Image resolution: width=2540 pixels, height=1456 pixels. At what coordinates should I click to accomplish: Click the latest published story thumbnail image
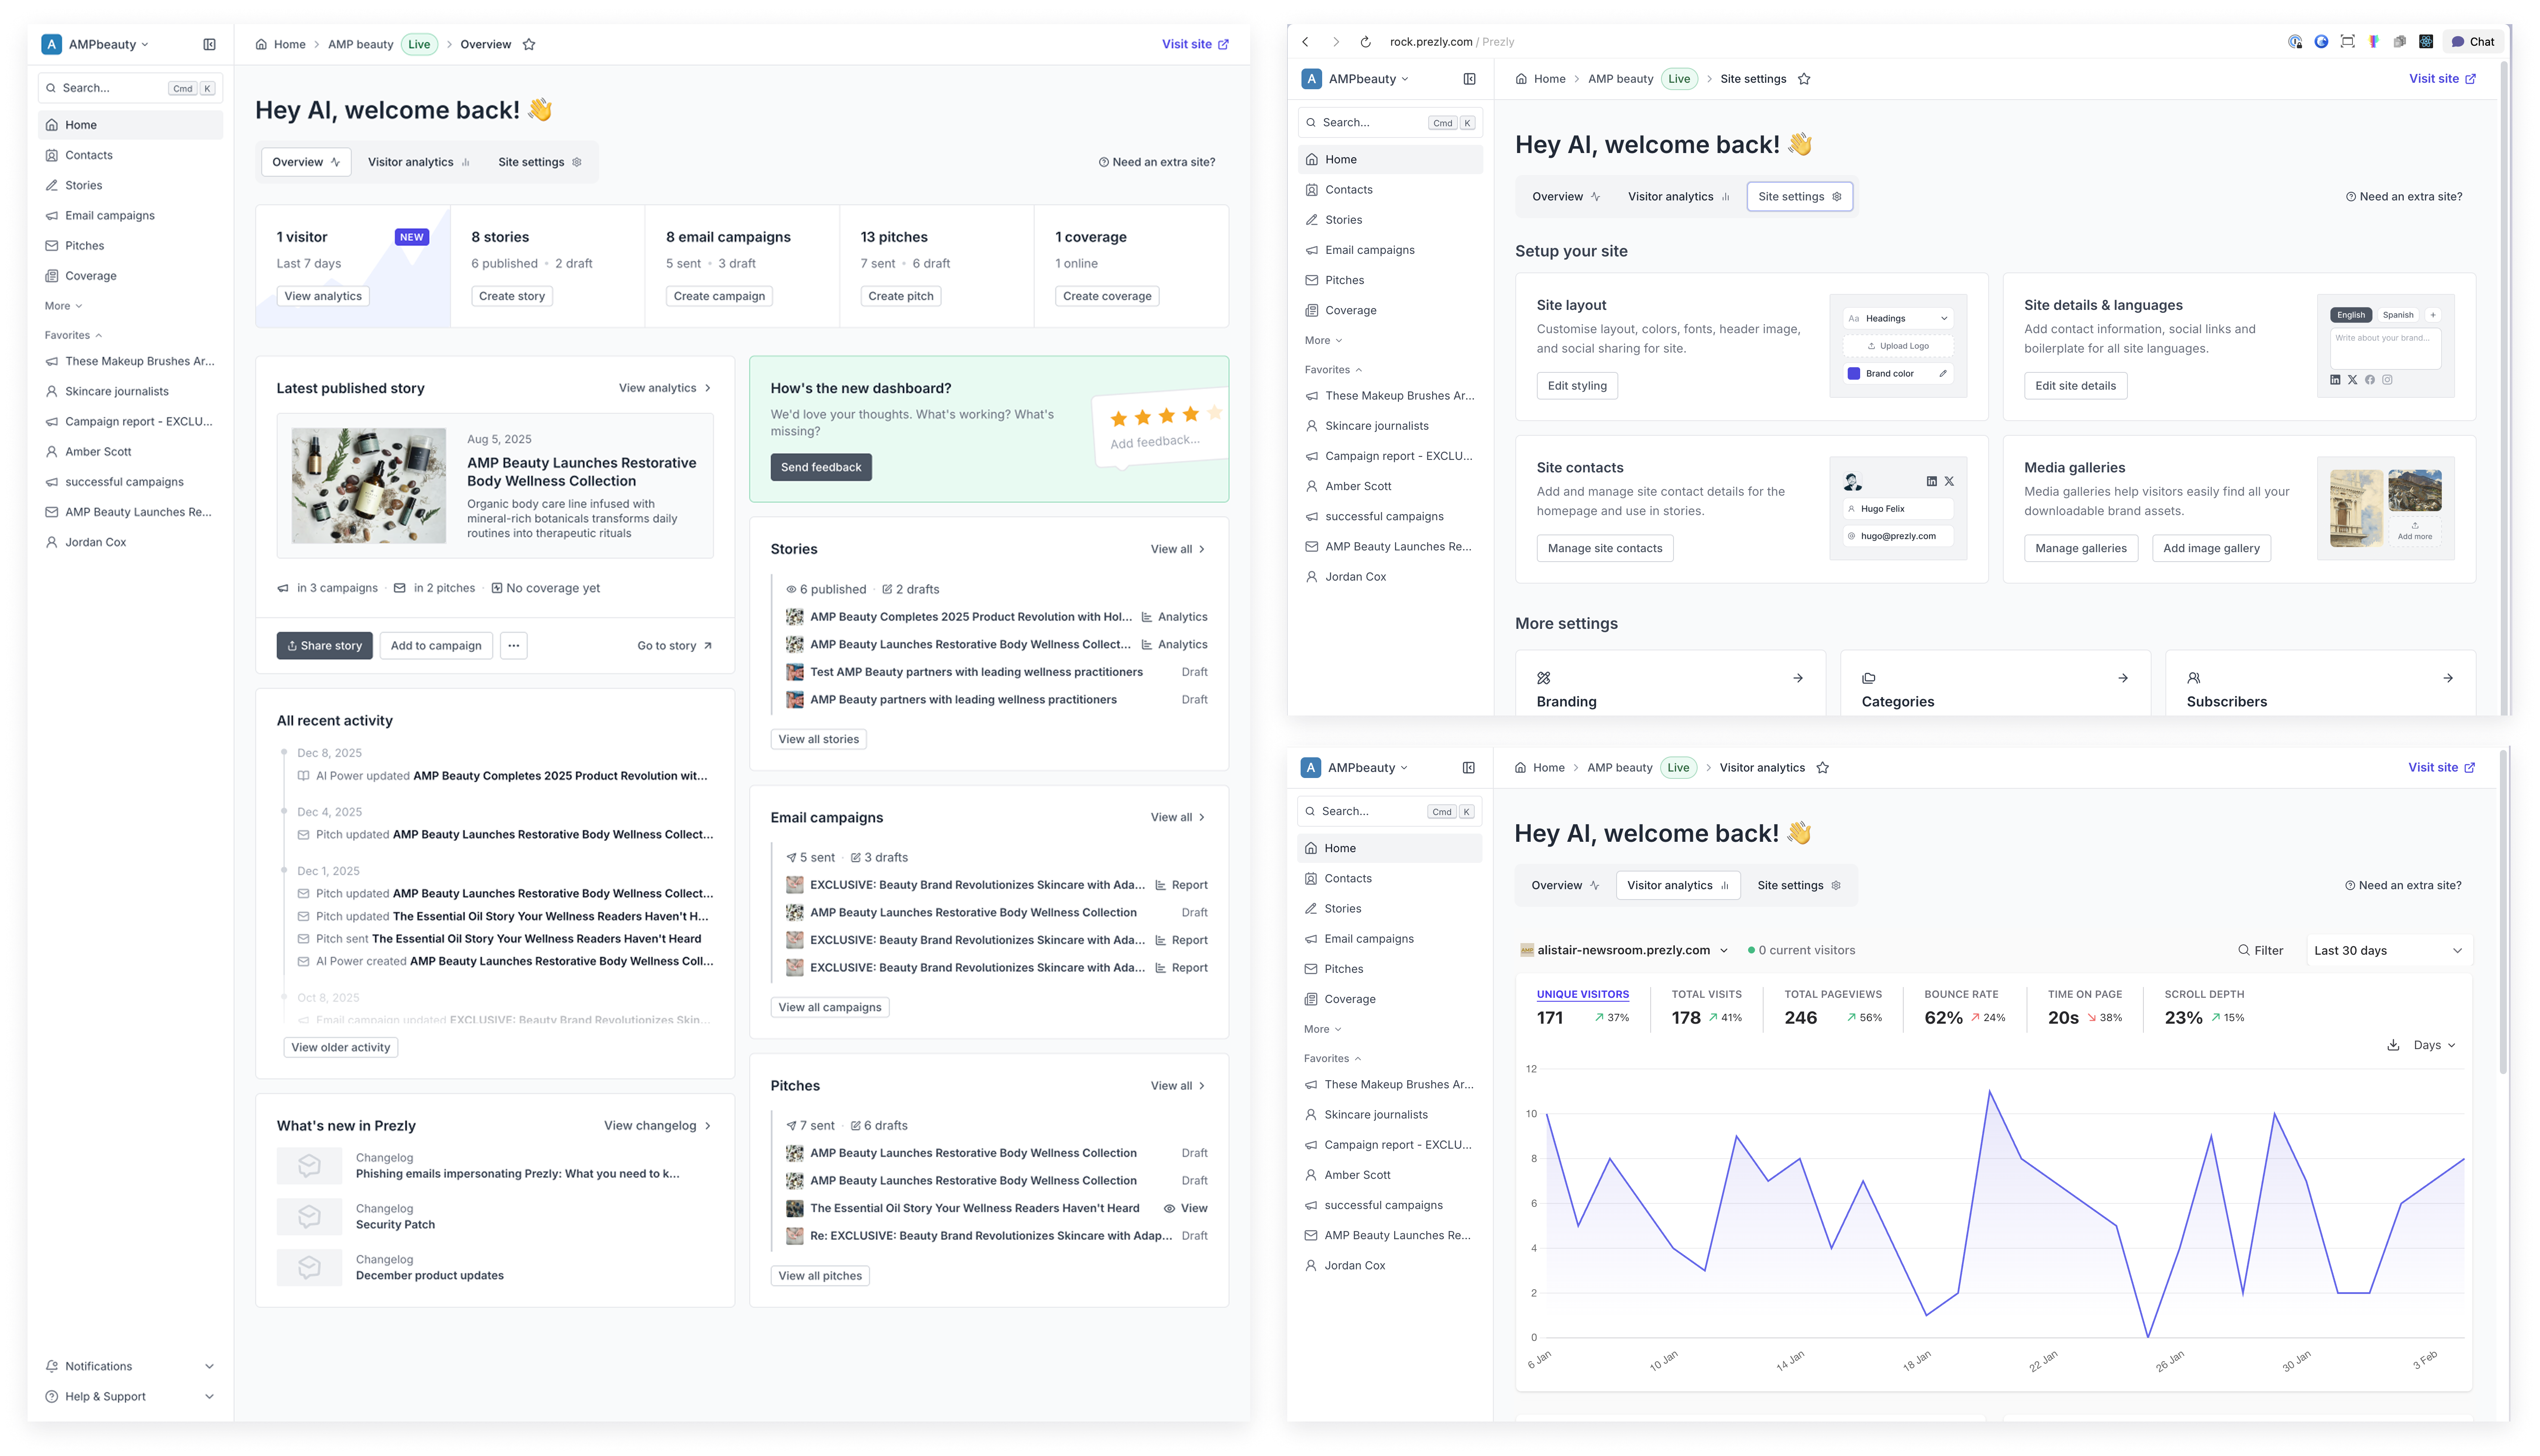[368, 486]
